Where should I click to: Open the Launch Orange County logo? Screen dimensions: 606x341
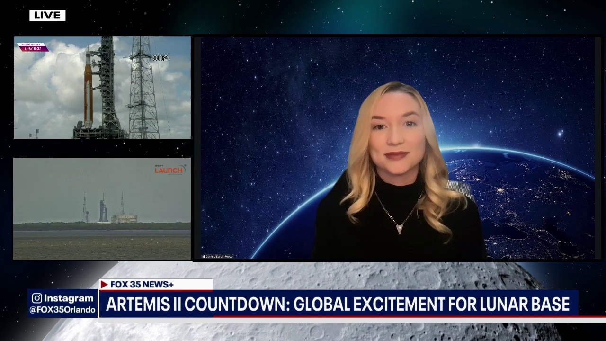169,170
